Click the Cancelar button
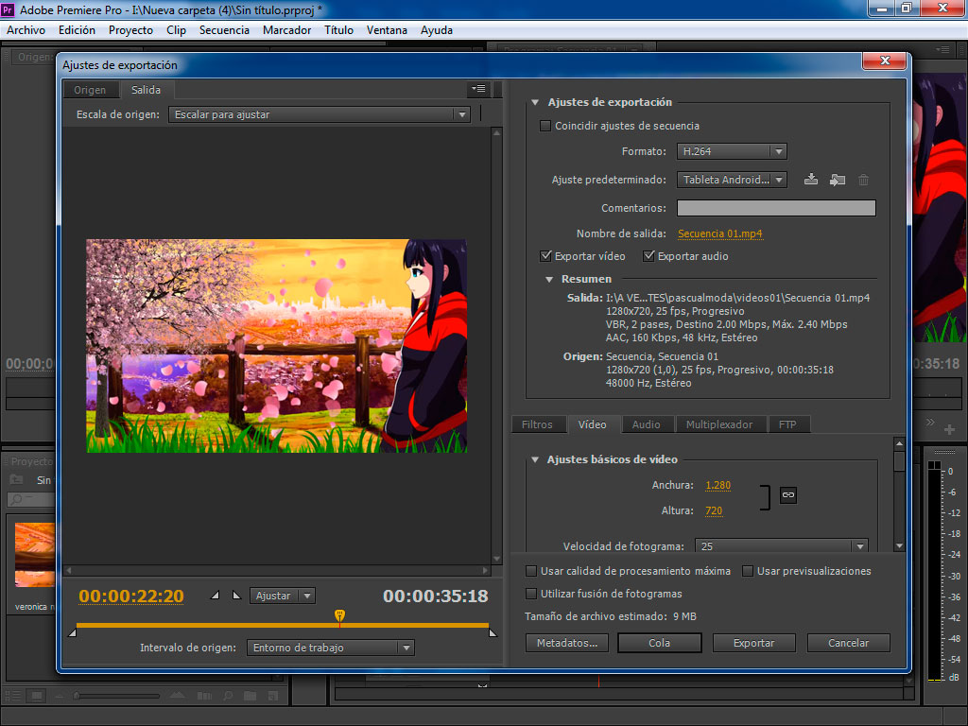 tap(848, 643)
